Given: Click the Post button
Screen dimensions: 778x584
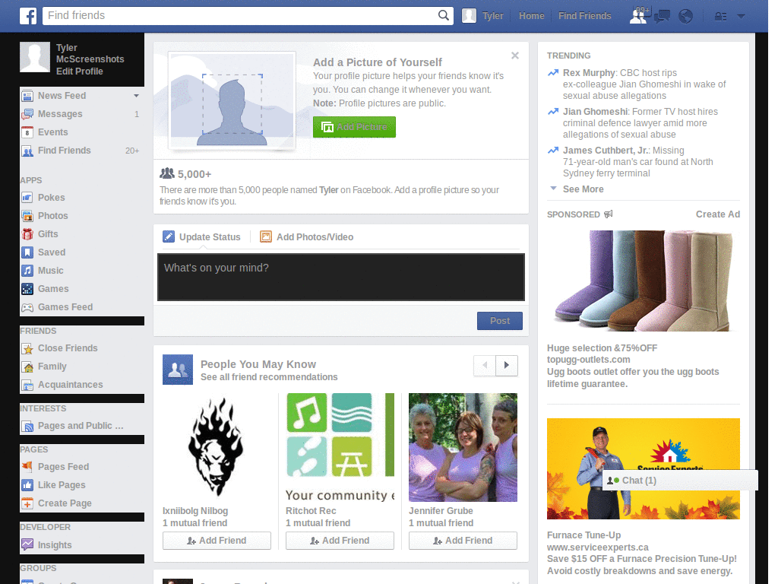Looking at the screenshot, I should coord(500,321).
